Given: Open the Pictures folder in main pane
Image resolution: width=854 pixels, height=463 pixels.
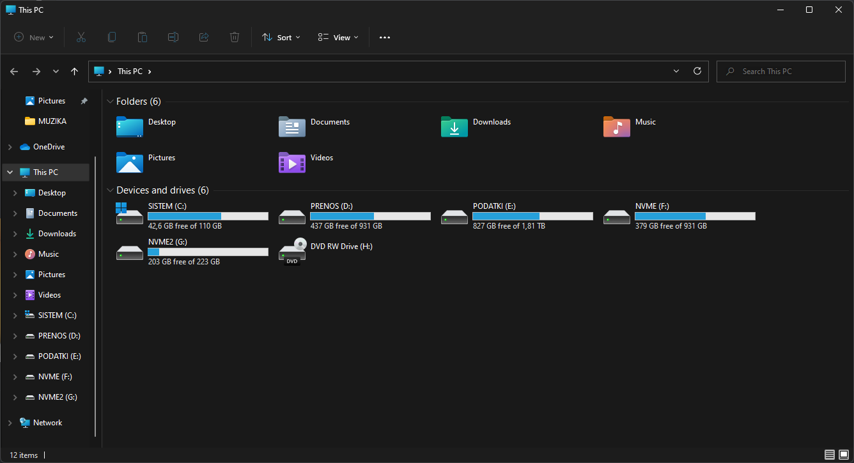Looking at the screenshot, I should (130, 162).
